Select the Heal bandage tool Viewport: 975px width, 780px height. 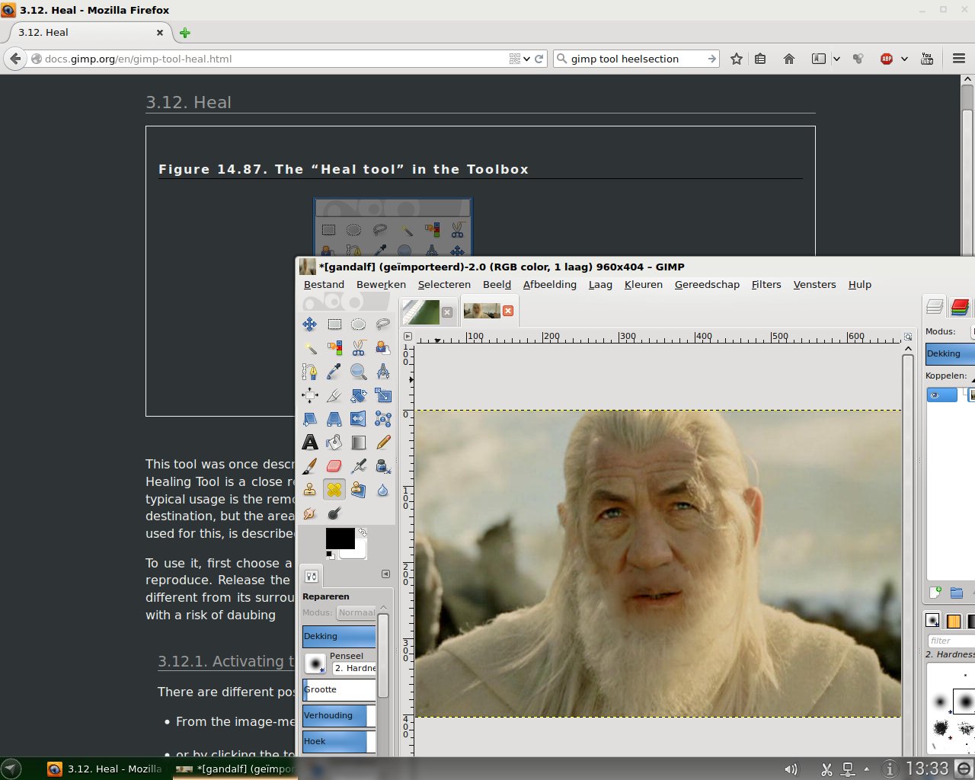click(334, 490)
